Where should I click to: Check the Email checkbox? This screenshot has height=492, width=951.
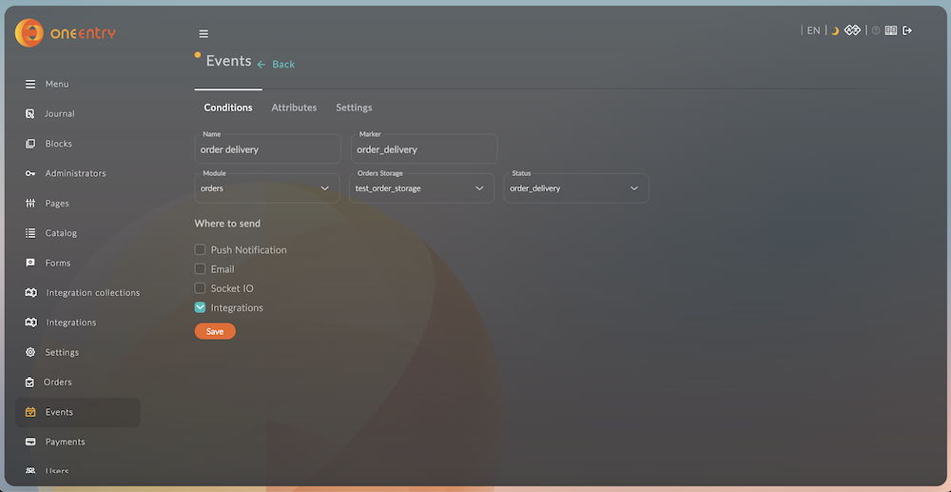point(200,269)
